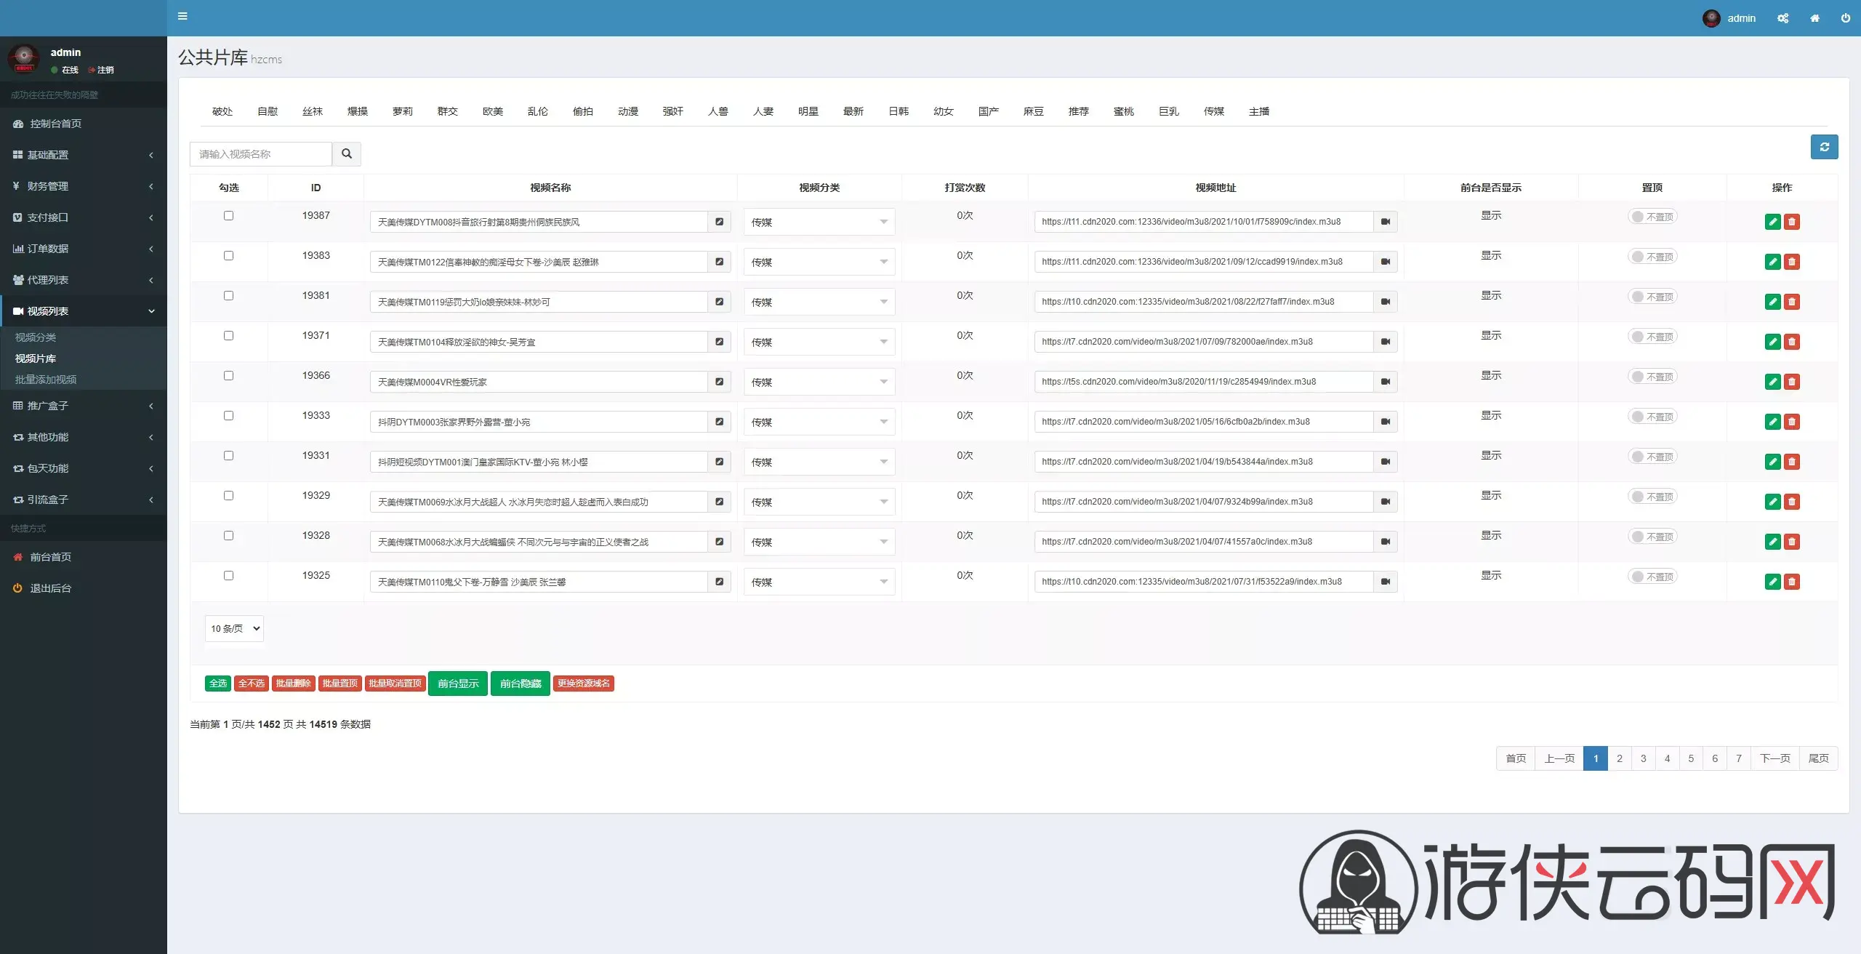This screenshot has width=1861, height=954.
Task: Toggle the 不置顶 switch for ID 19328
Action: [x=1652, y=537]
